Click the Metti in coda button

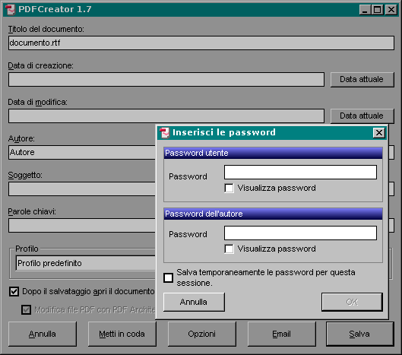122,334
